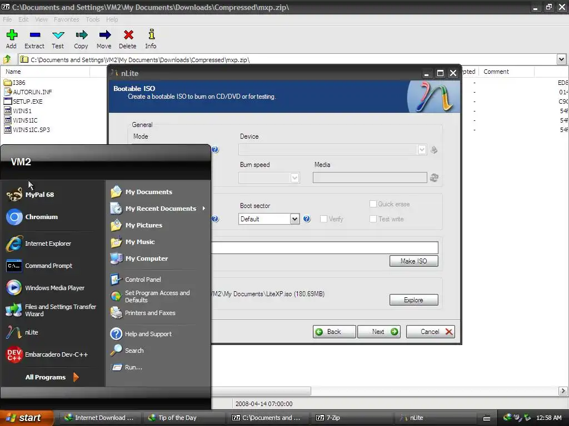The width and height of the screenshot is (569, 426).
Task: Select the I386 folder in archive
Action: [15, 83]
